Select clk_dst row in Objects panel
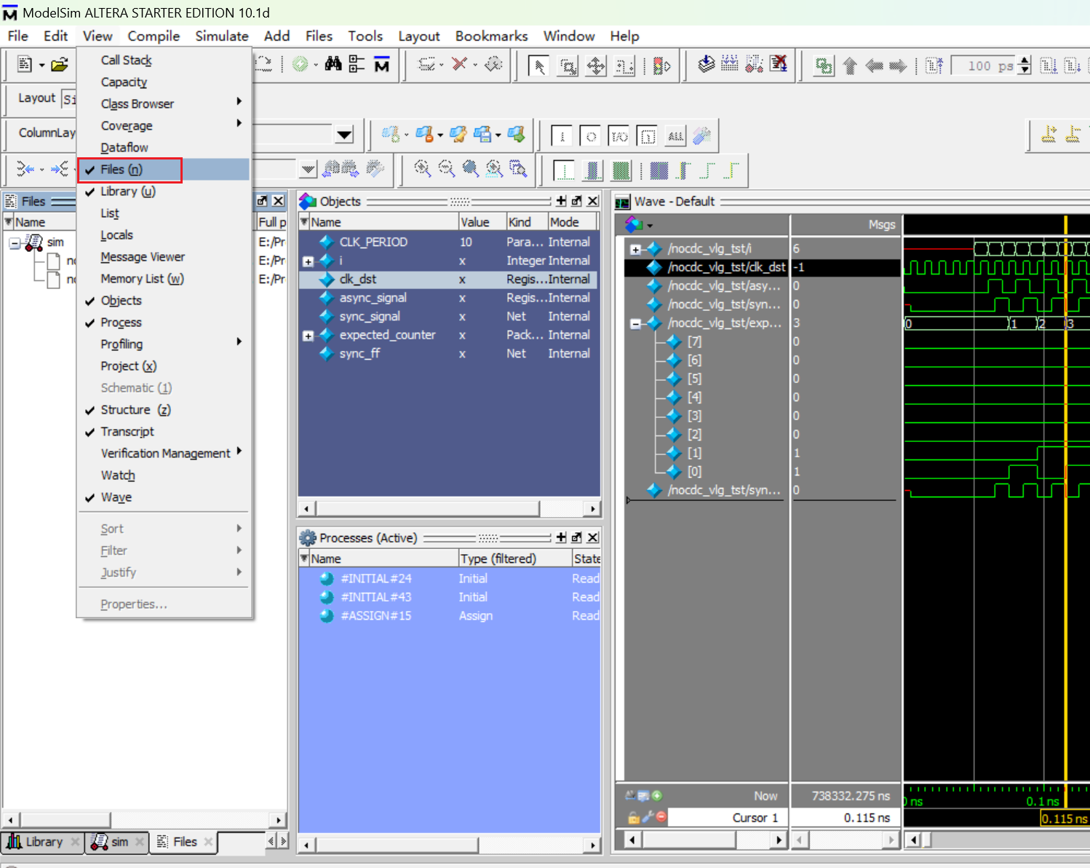Image resolution: width=1090 pixels, height=868 pixels. click(x=448, y=280)
